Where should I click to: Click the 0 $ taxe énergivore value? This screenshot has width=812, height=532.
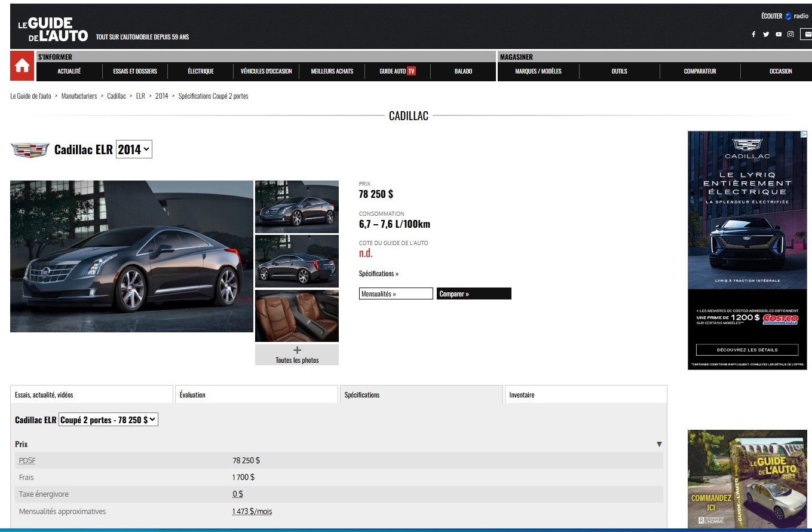pyautogui.click(x=238, y=494)
